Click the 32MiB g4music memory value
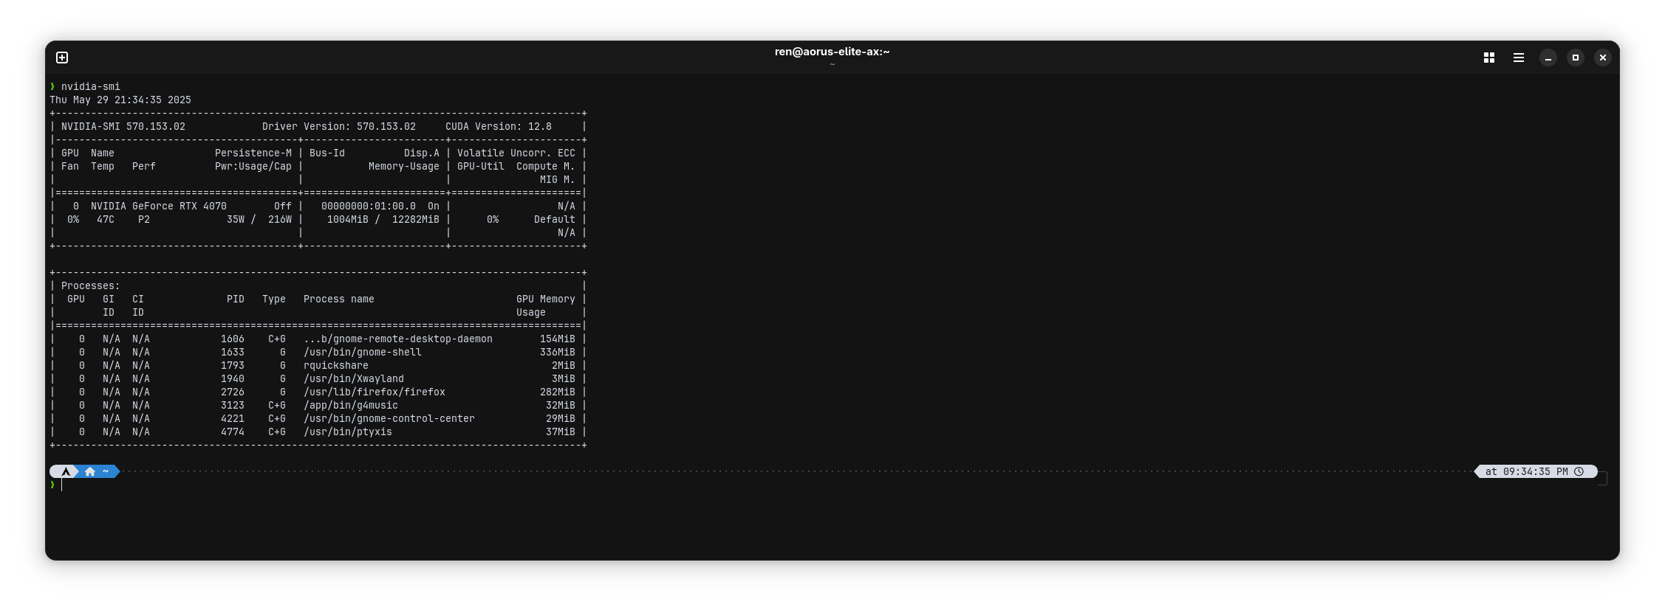The image size is (1665, 610). pos(561,405)
